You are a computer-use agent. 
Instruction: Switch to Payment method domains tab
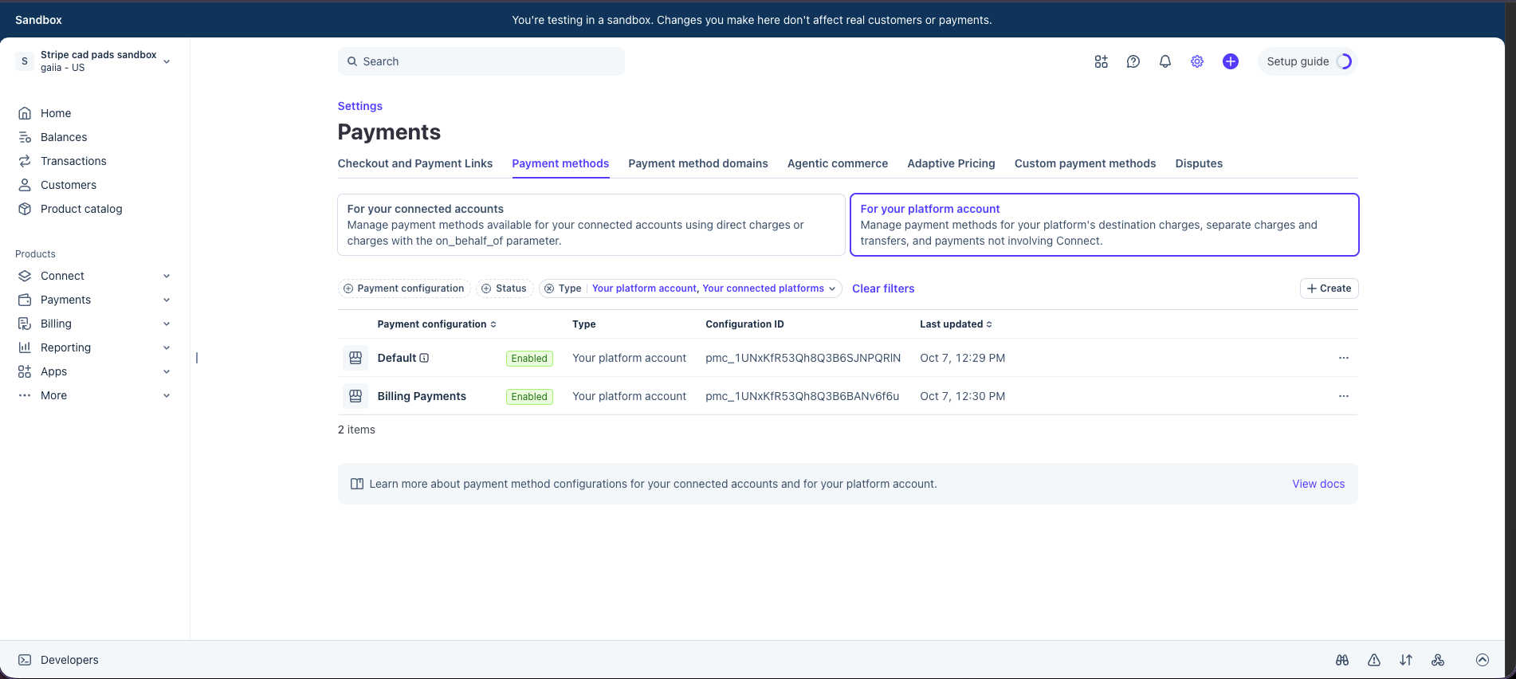pyautogui.click(x=698, y=163)
